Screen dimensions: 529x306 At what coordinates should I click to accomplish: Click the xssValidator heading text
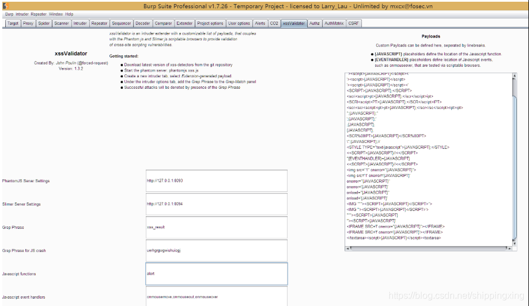(71, 54)
